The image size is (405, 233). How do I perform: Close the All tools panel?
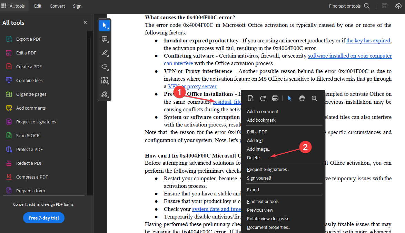click(85, 22)
